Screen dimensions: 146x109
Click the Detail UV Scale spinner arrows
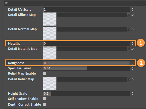(132, 10)
